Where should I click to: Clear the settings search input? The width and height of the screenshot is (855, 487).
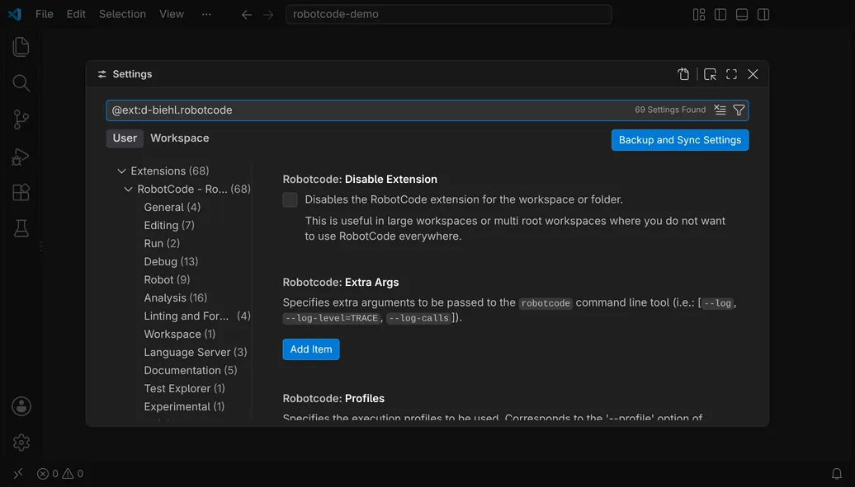click(x=720, y=110)
